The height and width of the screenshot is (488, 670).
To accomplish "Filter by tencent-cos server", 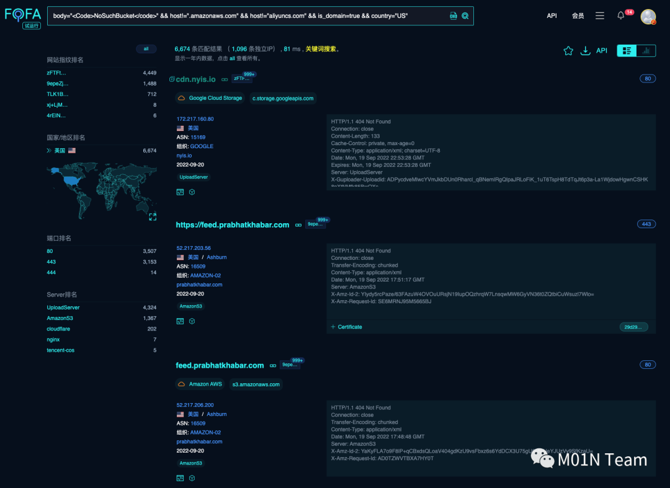I will tap(60, 350).
